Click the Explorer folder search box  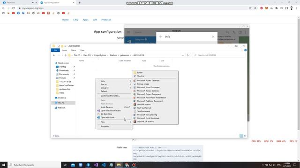tap(219, 55)
